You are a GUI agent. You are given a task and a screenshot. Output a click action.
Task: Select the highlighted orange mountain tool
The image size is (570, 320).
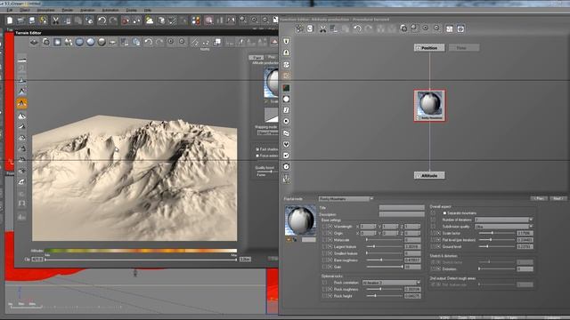(21, 104)
